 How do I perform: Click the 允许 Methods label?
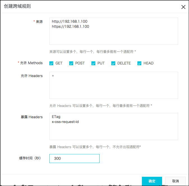(31, 63)
